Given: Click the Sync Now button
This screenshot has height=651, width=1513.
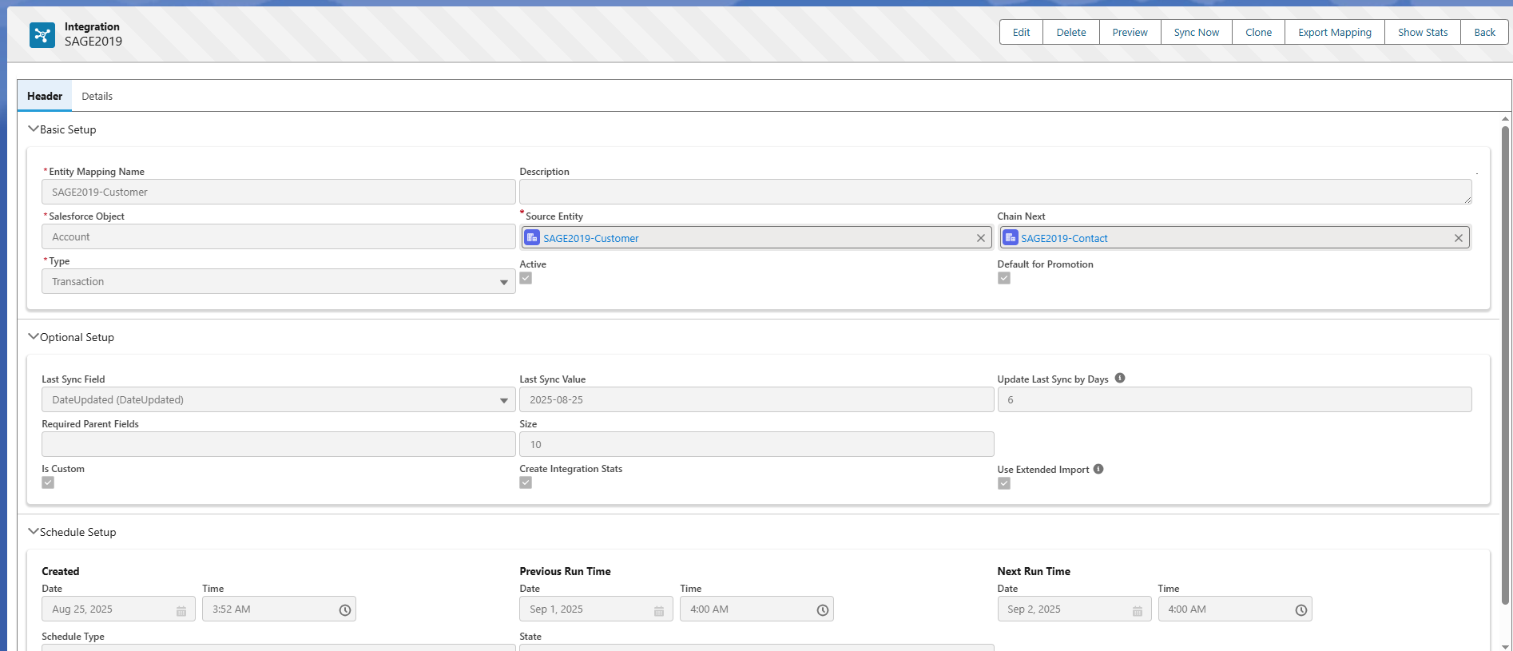Looking at the screenshot, I should click(x=1197, y=32).
